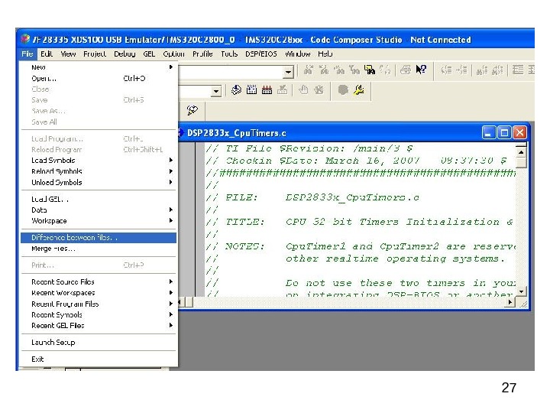Screen dimensions: 550x413
Task: Open the DSP/BIOS menu
Action: [x=261, y=54]
